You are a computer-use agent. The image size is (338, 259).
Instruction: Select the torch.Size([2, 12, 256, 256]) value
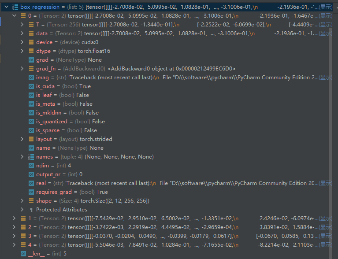click(115, 201)
